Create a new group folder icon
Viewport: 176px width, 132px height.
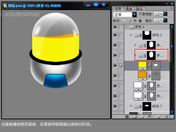142,117
